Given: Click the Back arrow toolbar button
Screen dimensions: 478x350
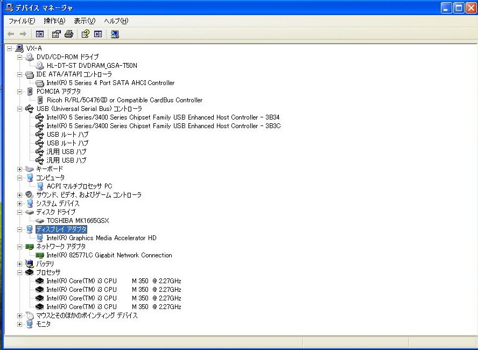Looking at the screenshot, I should [x=11, y=34].
